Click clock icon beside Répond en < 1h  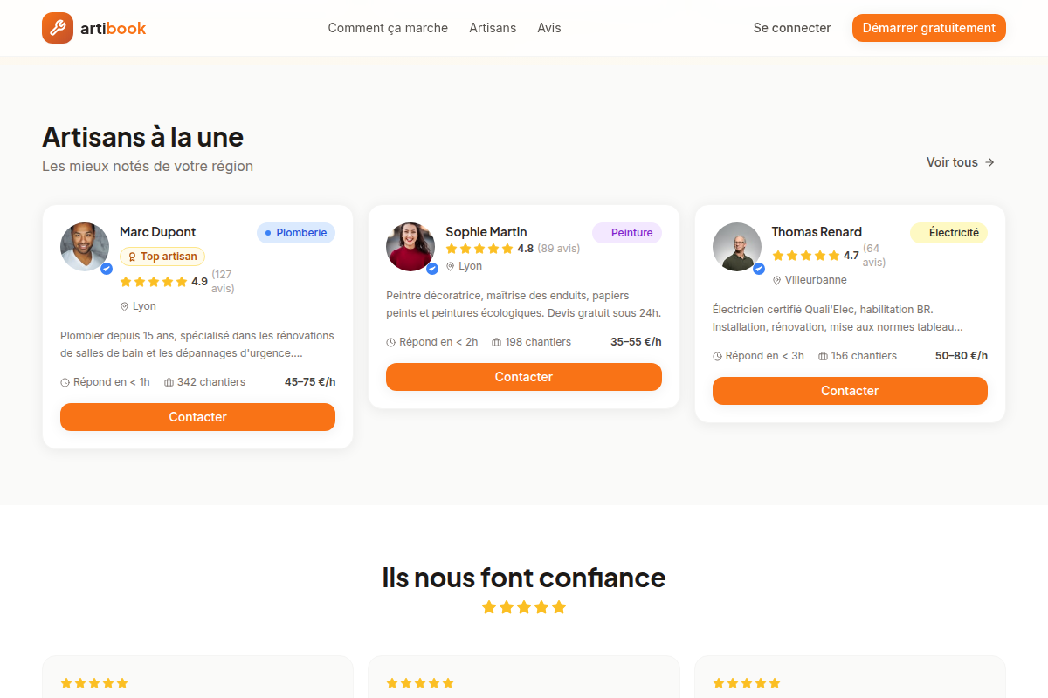65,382
